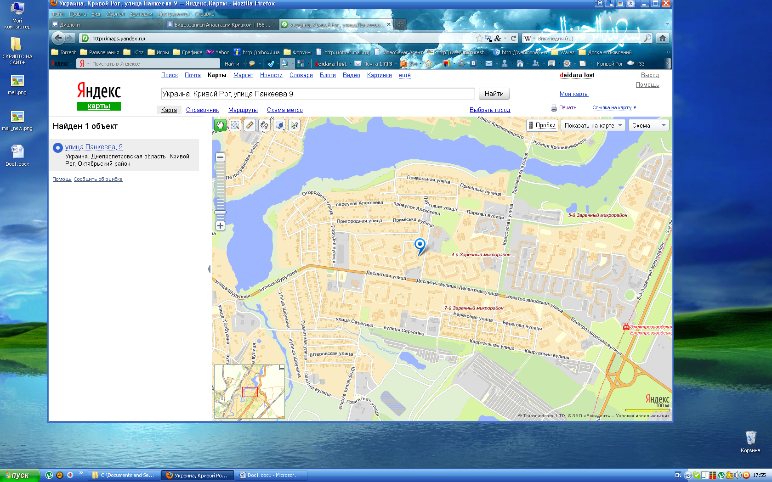Toggle the Пробки traffic layer
Viewport: 772px width, 482px height.
(x=542, y=125)
